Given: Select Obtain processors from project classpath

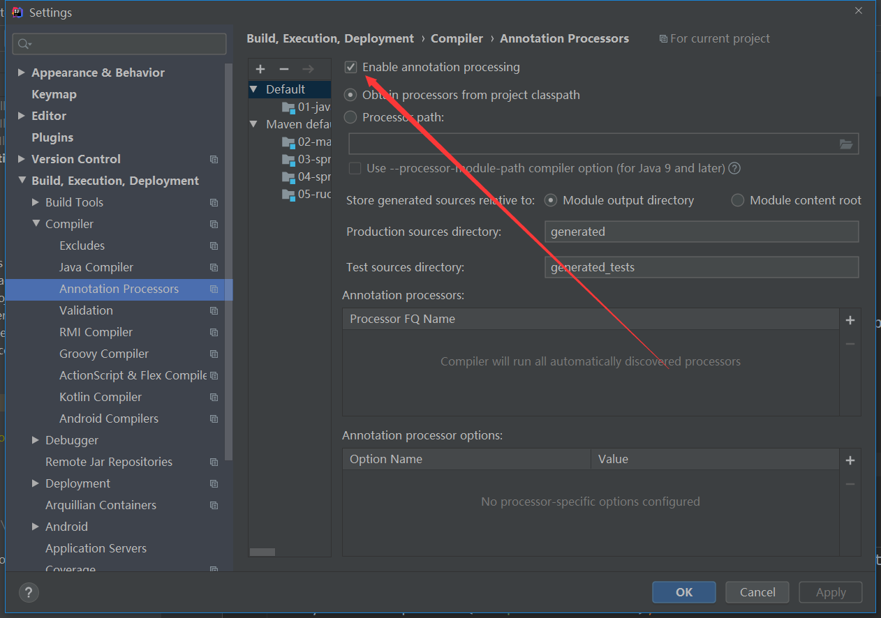Looking at the screenshot, I should coord(350,95).
